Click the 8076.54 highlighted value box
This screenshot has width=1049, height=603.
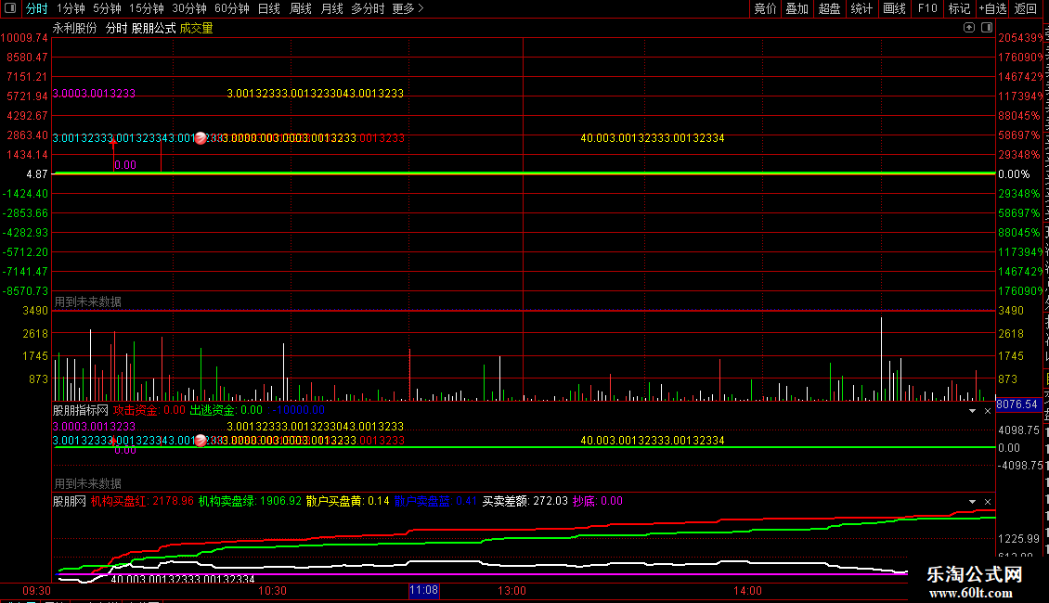pyautogui.click(x=1017, y=404)
